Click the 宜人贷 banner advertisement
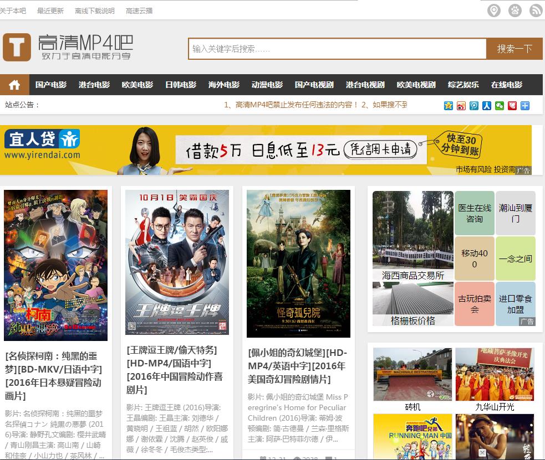Image resolution: width=545 pixels, height=460 pixels. [x=266, y=150]
